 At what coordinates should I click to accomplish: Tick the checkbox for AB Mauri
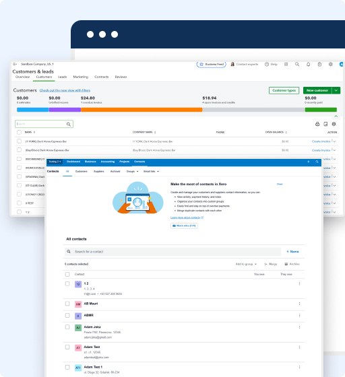pyautogui.click(x=67, y=304)
